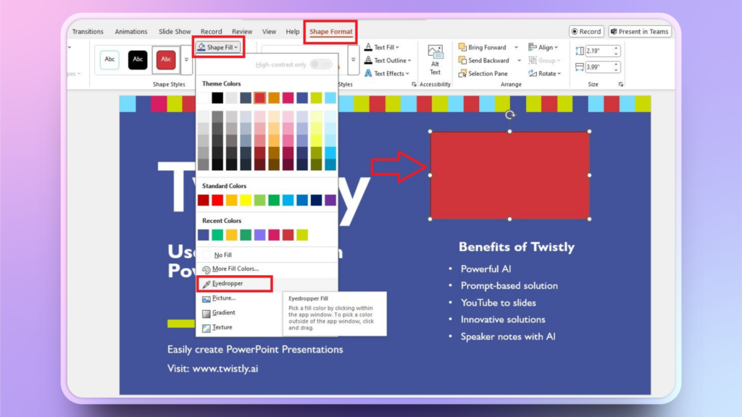The width and height of the screenshot is (742, 417).
Task: Click Present in Teams button
Action: (639, 32)
